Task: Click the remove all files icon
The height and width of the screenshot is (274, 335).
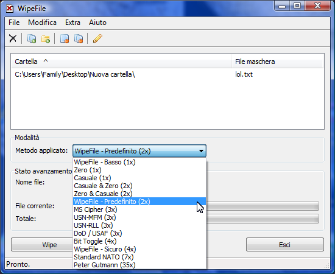Action: (79, 38)
